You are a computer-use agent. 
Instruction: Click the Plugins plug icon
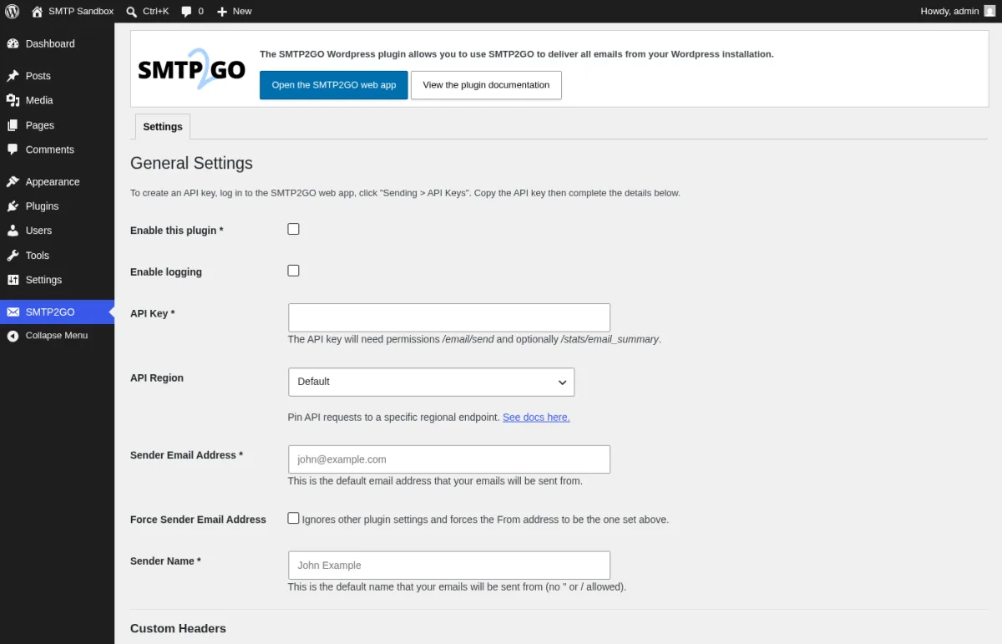click(x=13, y=206)
